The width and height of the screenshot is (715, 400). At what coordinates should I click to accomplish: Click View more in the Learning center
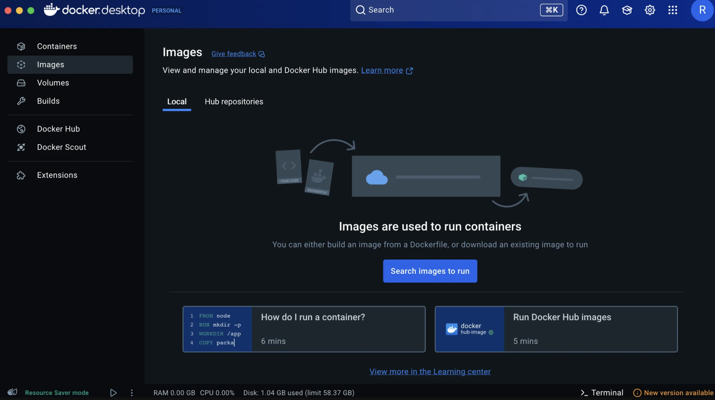tap(430, 371)
